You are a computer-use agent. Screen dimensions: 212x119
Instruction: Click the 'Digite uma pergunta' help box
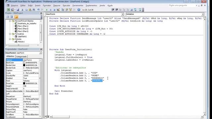click(x=182, y=5)
